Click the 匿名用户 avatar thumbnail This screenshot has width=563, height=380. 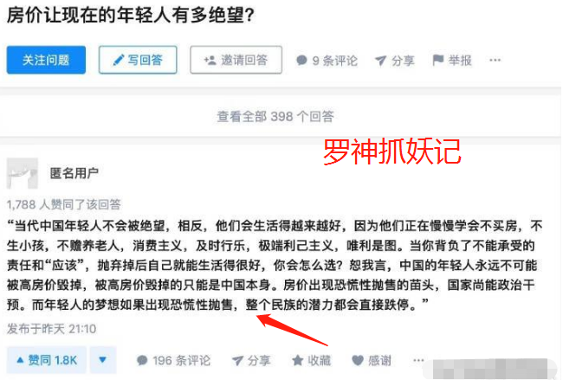(x=23, y=173)
